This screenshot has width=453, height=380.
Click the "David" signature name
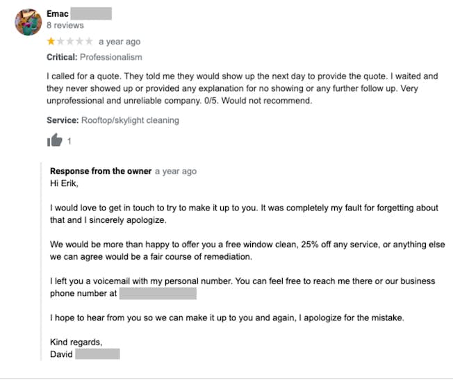pos(61,354)
